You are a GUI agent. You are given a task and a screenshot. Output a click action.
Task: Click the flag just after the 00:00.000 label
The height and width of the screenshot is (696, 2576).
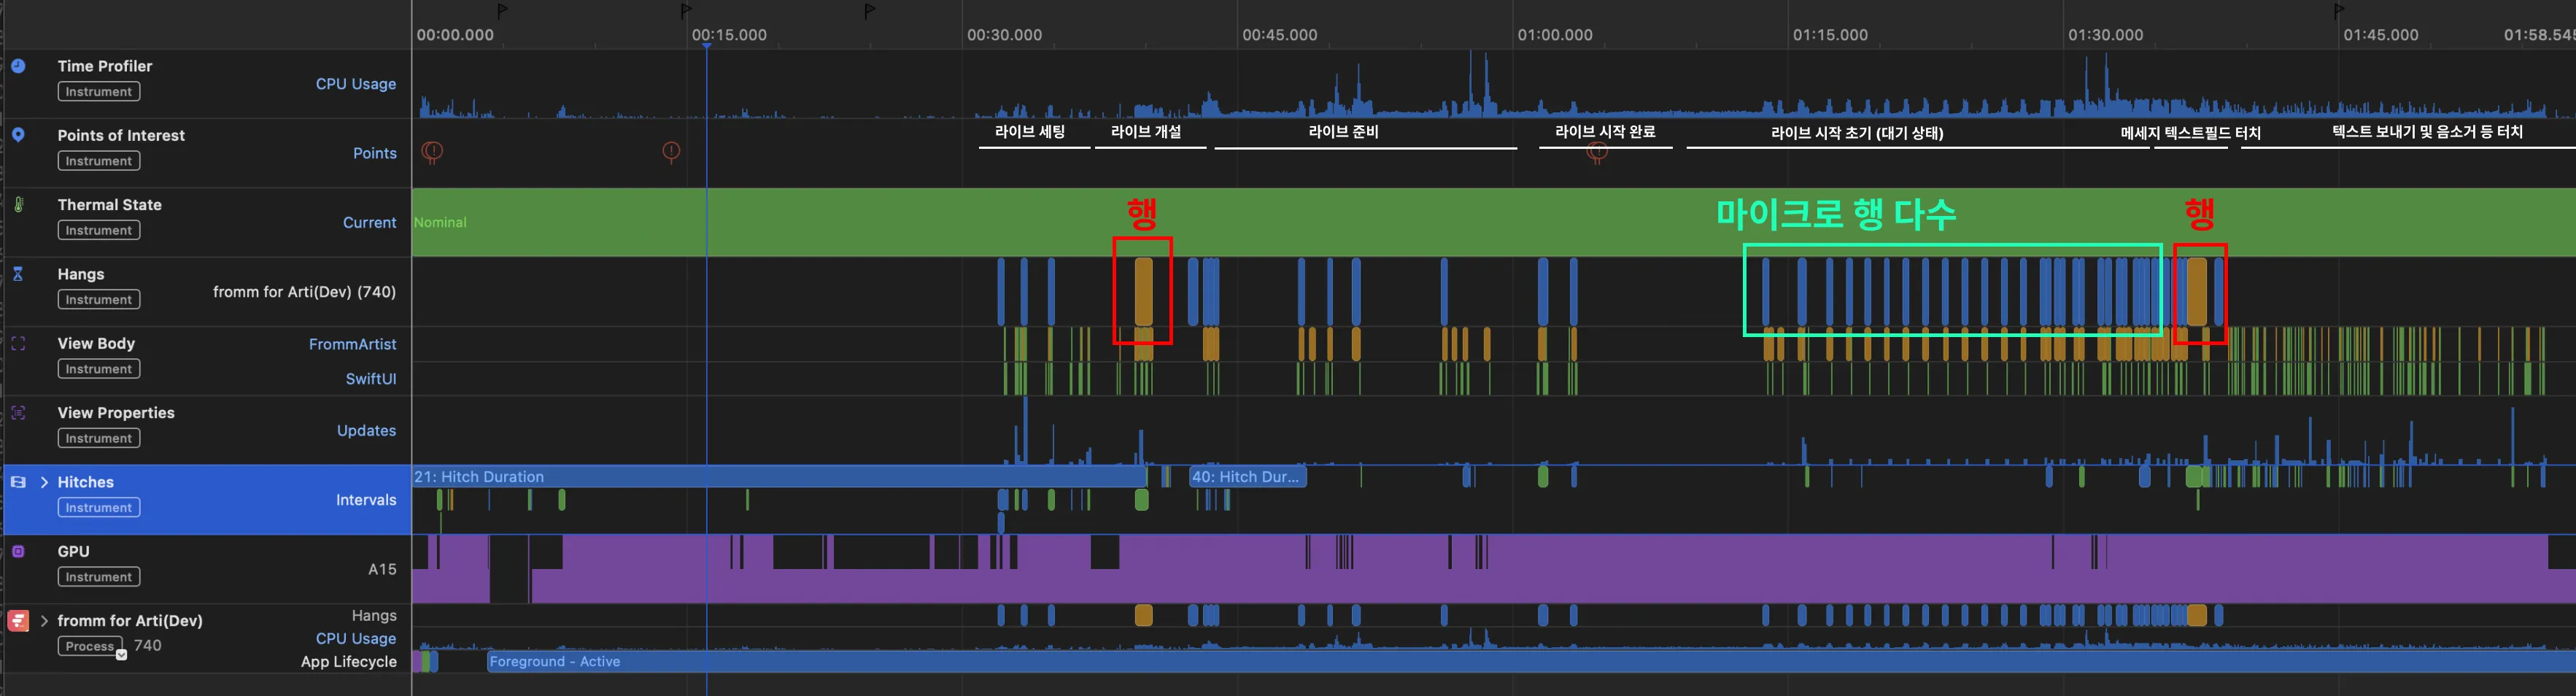(502, 11)
